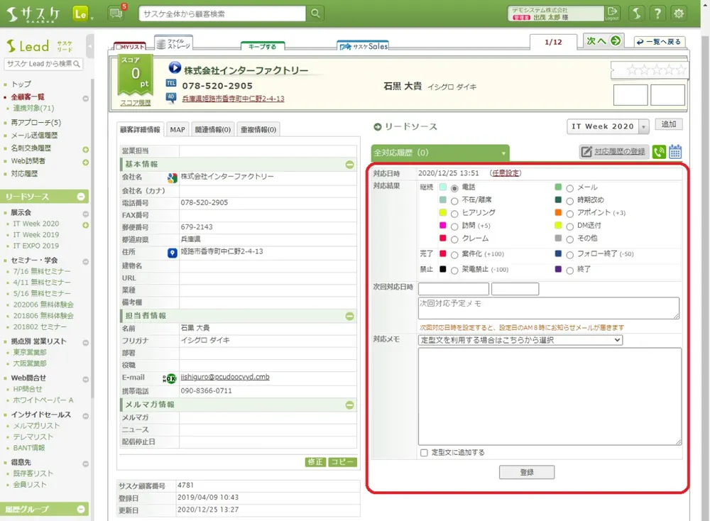710x521 pixels.
Task: Click the green phone call icon
Action: (x=659, y=151)
